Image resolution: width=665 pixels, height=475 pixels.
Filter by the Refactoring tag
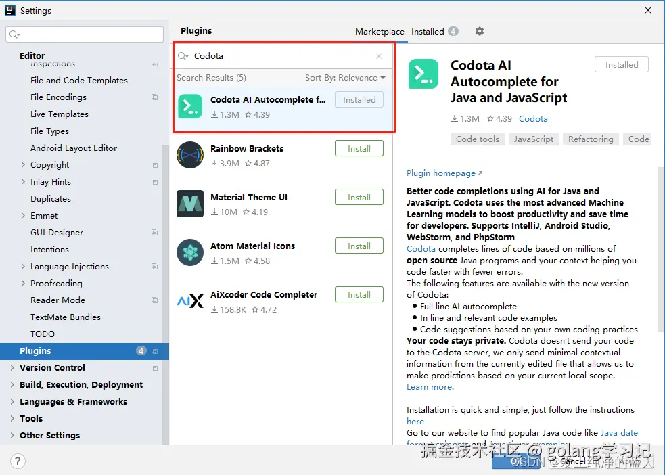pos(591,139)
